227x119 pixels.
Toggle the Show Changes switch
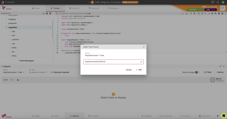click(x=197, y=72)
